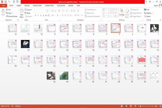162x108 pixels.
Task: Click Convert to SmartArt
Action: [92, 16]
